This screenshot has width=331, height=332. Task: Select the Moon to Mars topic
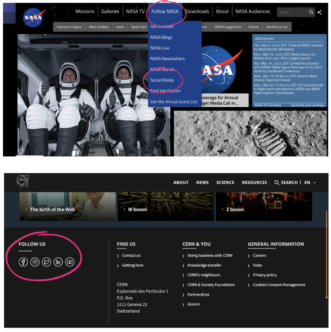click(x=99, y=27)
